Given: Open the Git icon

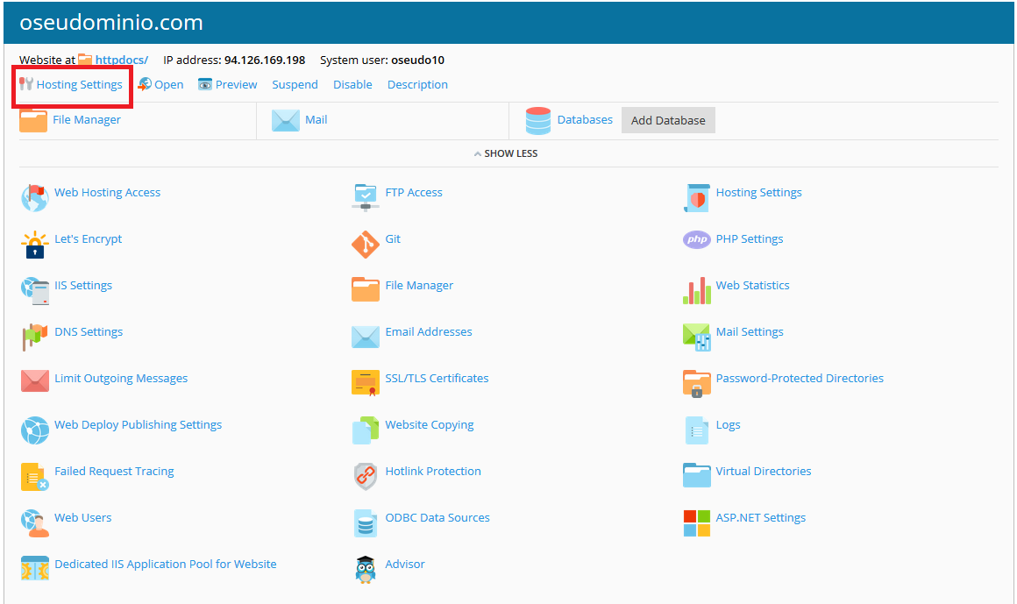Looking at the screenshot, I should pos(365,245).
